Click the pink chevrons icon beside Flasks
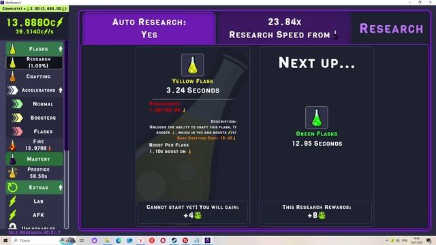The image size is (436, 245). coord(17,131)
